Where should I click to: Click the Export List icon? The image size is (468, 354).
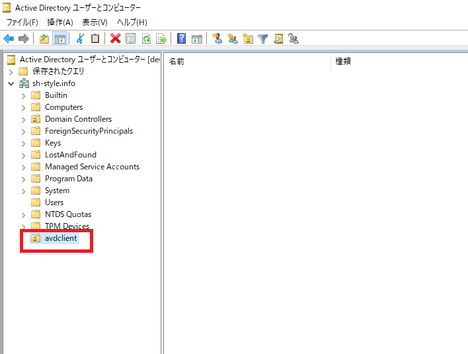[x=161, y=39]
